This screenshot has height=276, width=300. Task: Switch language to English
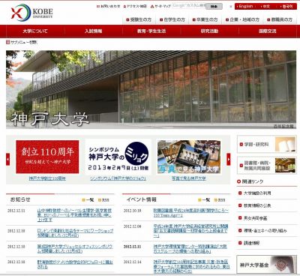244,6
